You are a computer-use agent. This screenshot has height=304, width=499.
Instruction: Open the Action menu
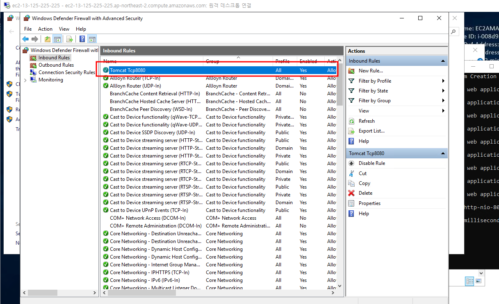click(x=45, y=29)
